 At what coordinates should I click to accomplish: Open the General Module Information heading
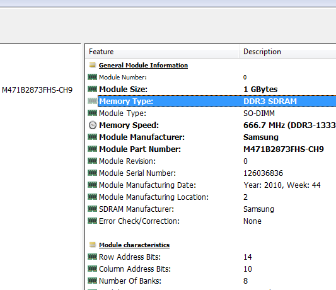click(x=143, y=65)
